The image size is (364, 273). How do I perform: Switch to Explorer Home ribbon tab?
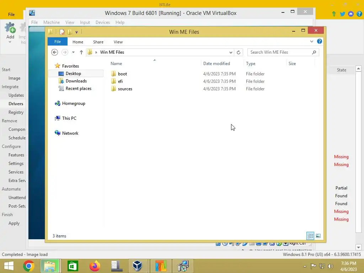point(78,42)
